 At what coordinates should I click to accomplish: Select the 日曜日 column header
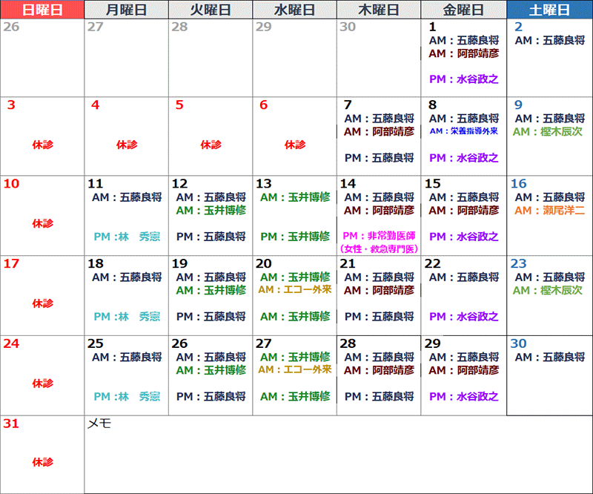click(42, 10)
